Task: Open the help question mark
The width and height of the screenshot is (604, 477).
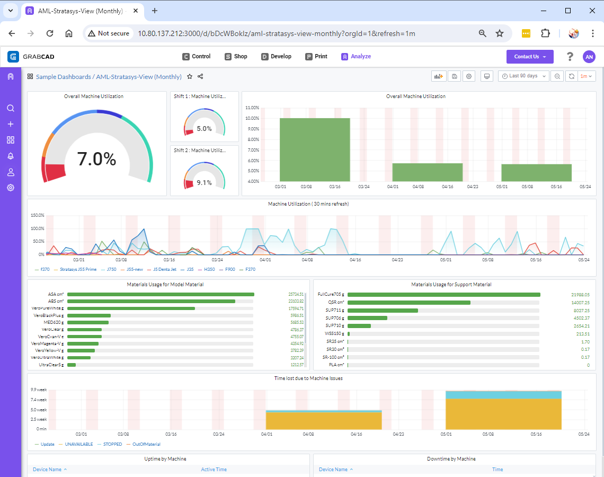Action: [x=570, y=57]
